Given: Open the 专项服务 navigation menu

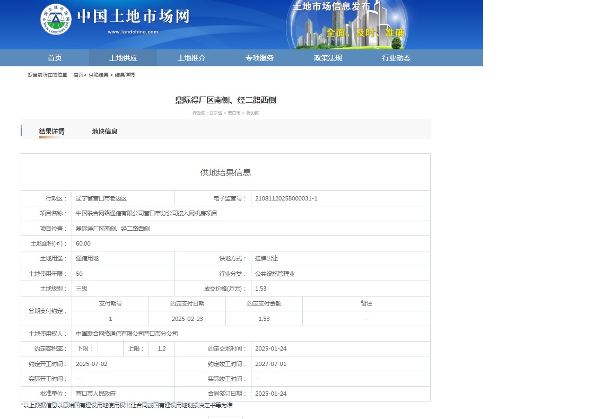Looking at the screenshot, I should [259, 58].
